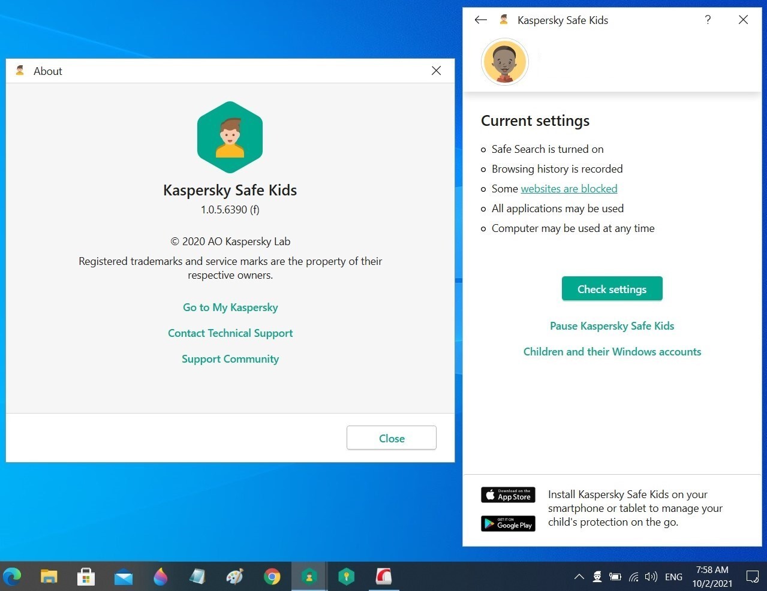Click the small icon beside Safe Kids title
Viewport: 767px width, 591px height.
tap(504, 20)
